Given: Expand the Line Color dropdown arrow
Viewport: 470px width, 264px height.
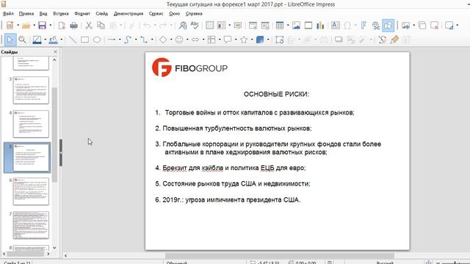Looking at the screenshot, I should tap(46, 40).
